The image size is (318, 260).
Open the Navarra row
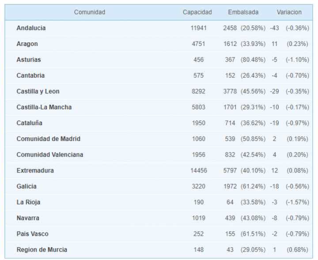(28, 218)
